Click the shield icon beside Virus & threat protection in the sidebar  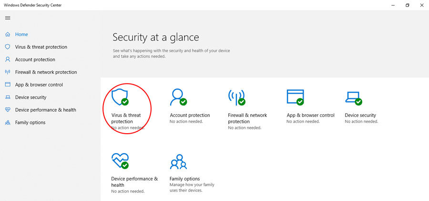[8, 47]
